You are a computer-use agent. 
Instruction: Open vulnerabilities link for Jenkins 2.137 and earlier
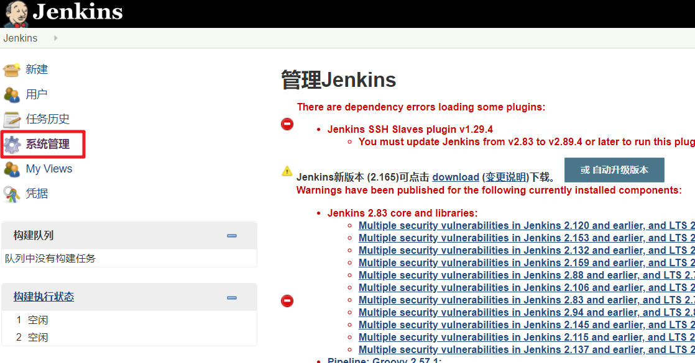[x=527, y=349]
